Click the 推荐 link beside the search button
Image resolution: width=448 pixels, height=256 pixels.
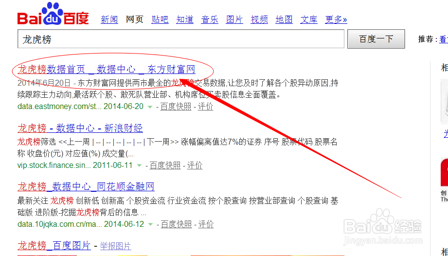(x=444, y=39)
